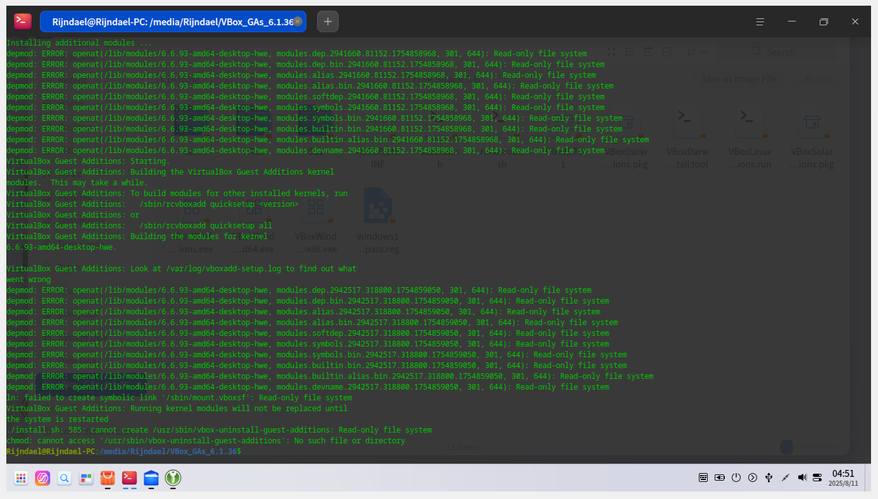Click the '/sbin/rcvboxadd quicksetup <version>' line
Viewport: 878px width, 499px height.
pyautogui.click(x=153, y=204)
